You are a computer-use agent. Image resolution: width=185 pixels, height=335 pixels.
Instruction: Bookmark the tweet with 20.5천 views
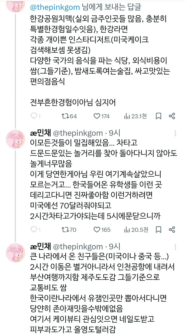(x=158, y=230)
